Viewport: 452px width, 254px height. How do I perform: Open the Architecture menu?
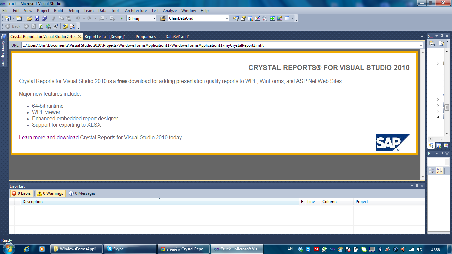click(136, 11)
